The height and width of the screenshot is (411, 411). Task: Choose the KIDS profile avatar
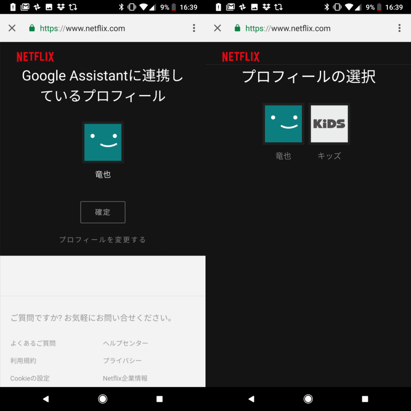click(329, 124)
